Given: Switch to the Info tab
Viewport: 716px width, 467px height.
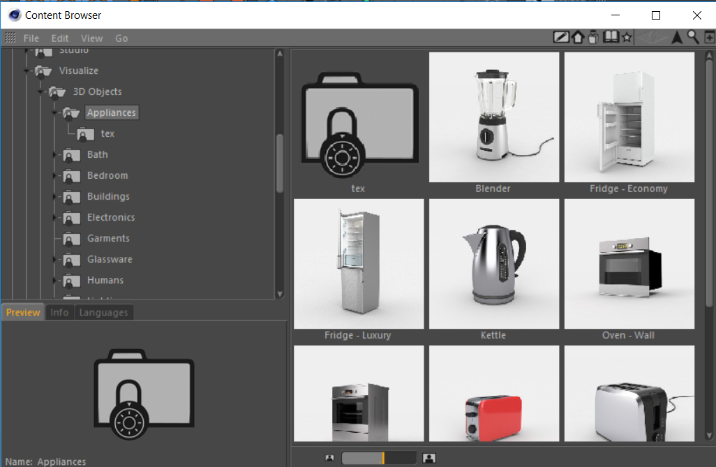Looking at the screenshot, I should (59, 313).
